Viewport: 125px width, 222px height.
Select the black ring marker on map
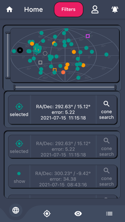[20, 50]
